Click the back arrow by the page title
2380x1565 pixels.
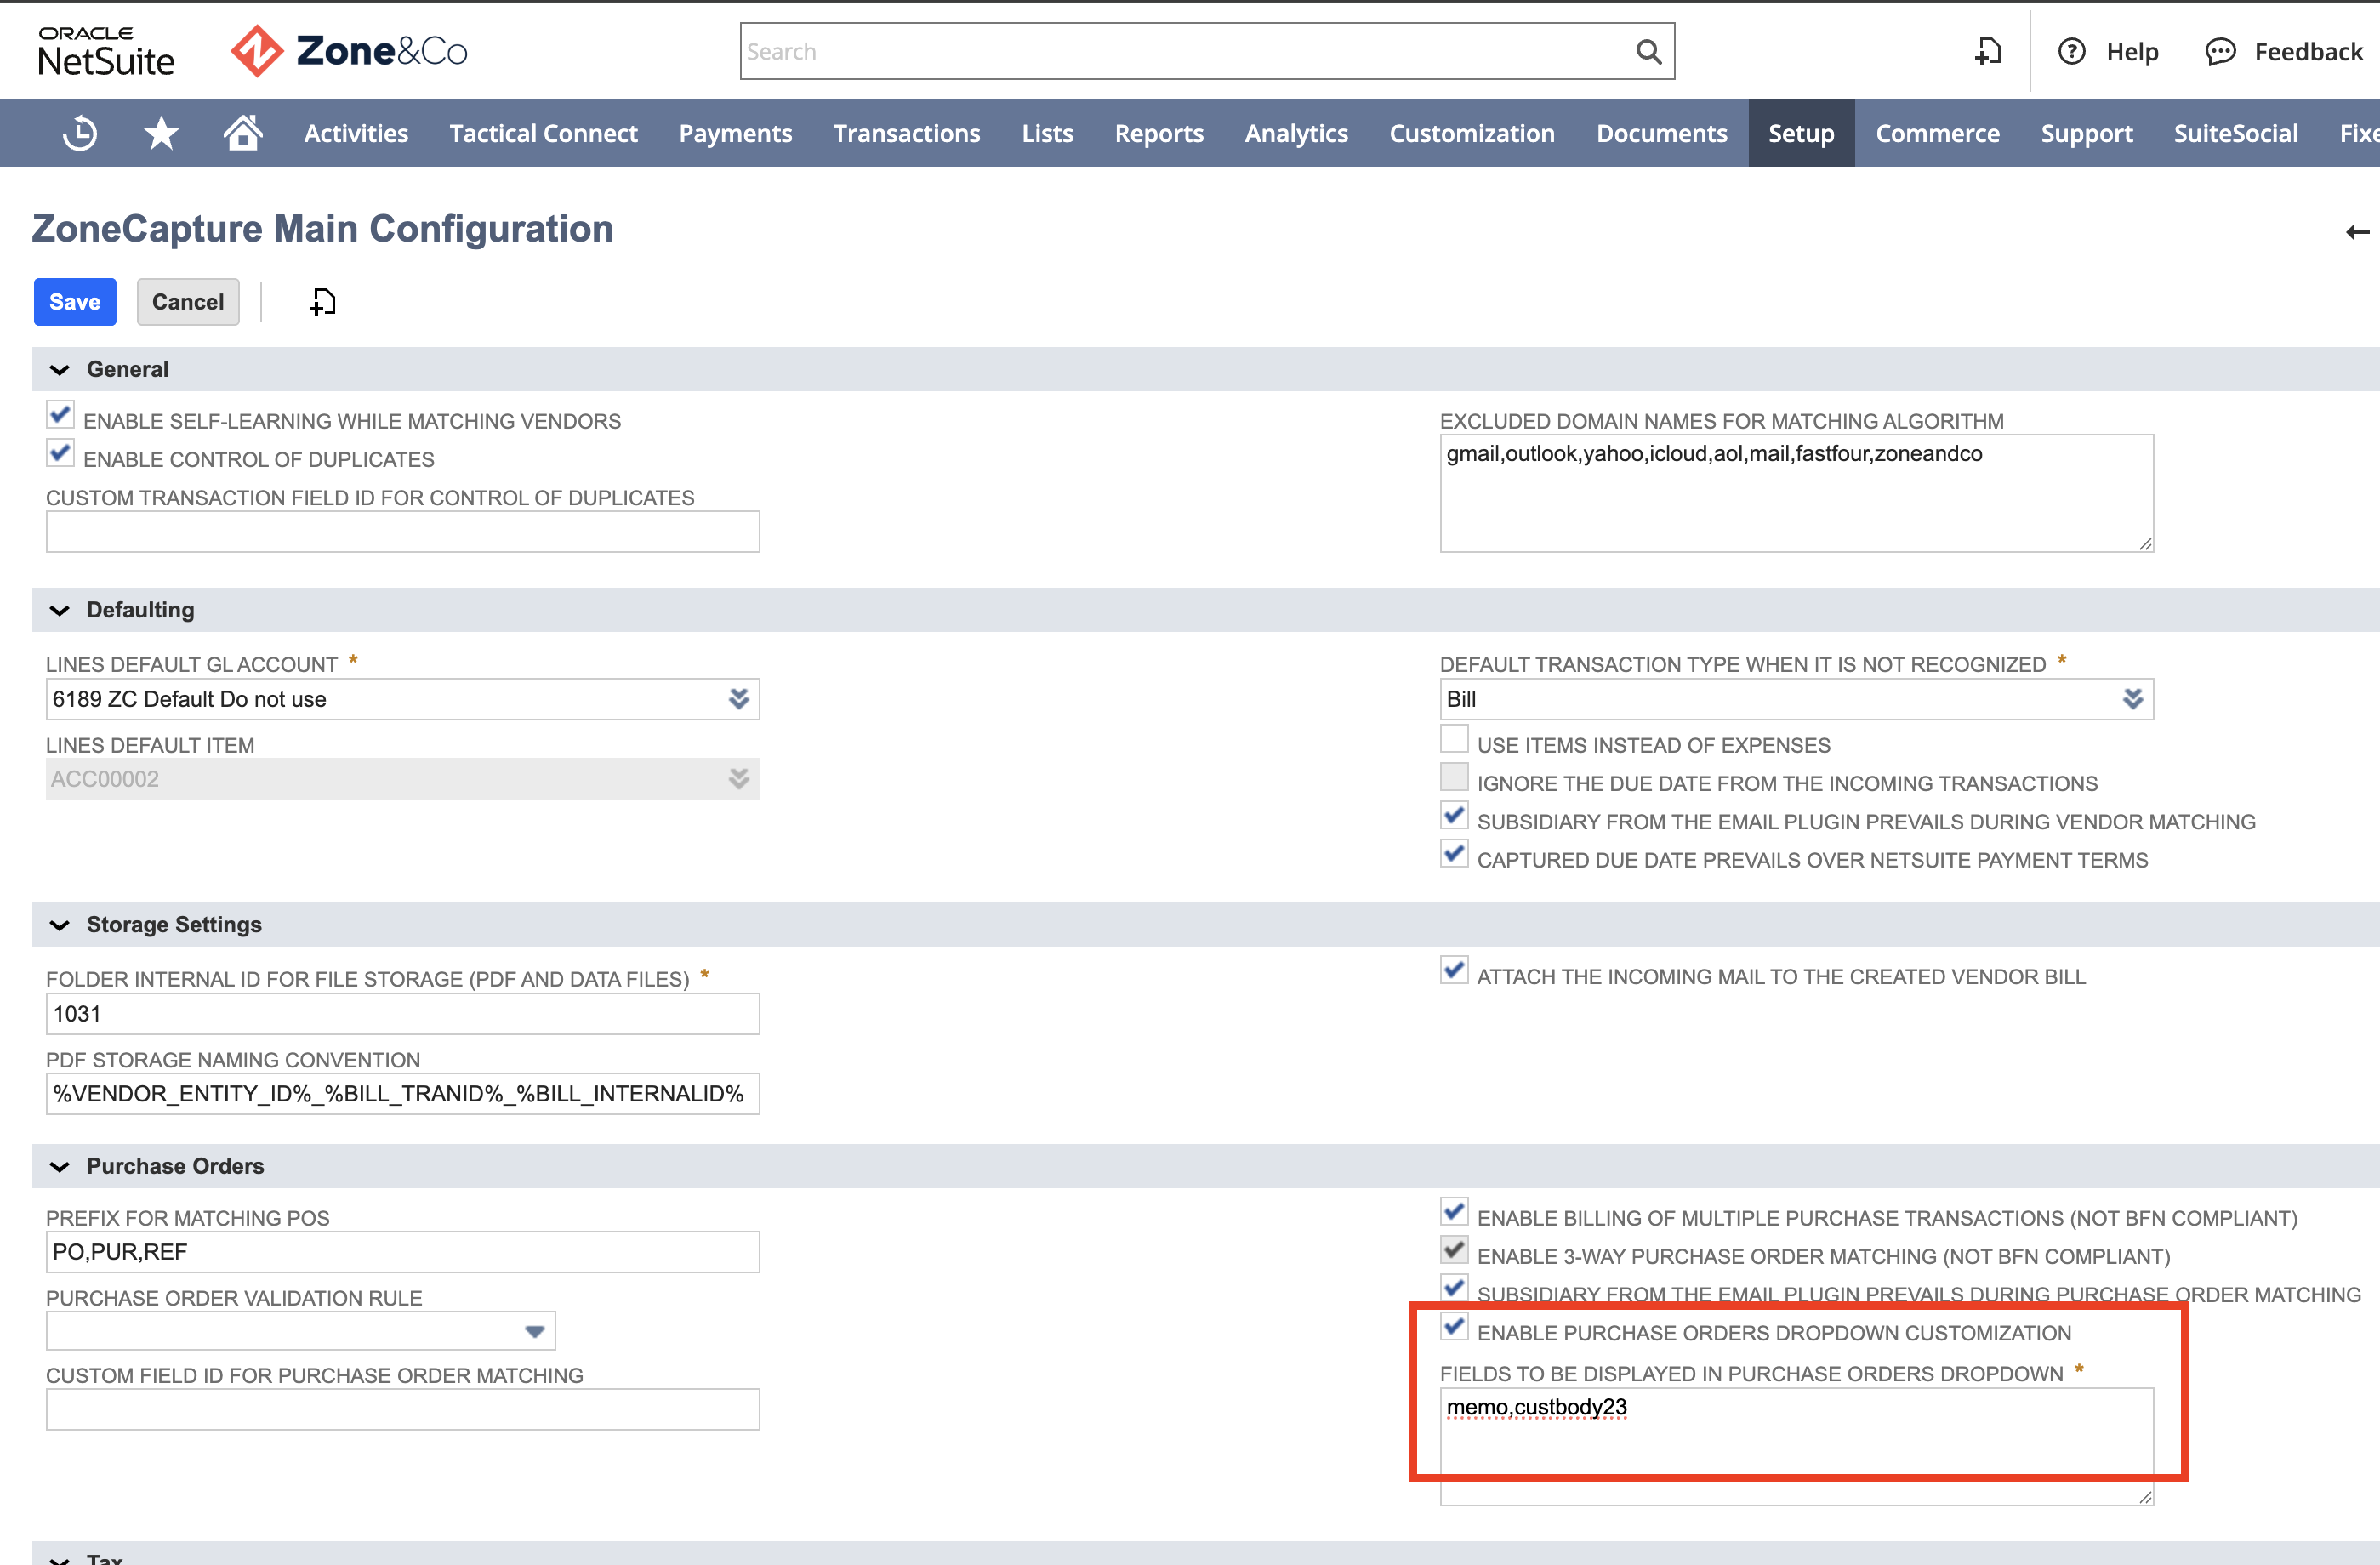click(2357, 232)
